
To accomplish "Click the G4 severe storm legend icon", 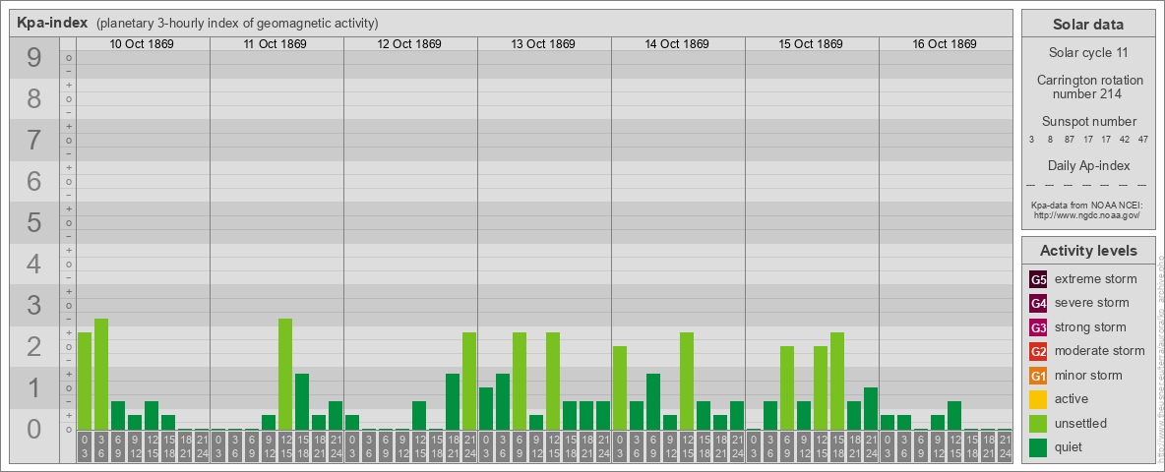I will (1038, 304).
